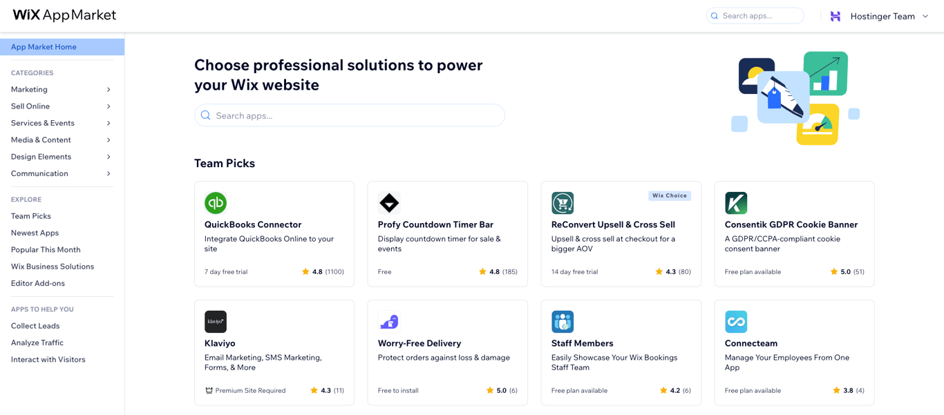
Task: Click the crown icon next to Premium Site Required
Action: pyautogui.click(x=209, y=390)
